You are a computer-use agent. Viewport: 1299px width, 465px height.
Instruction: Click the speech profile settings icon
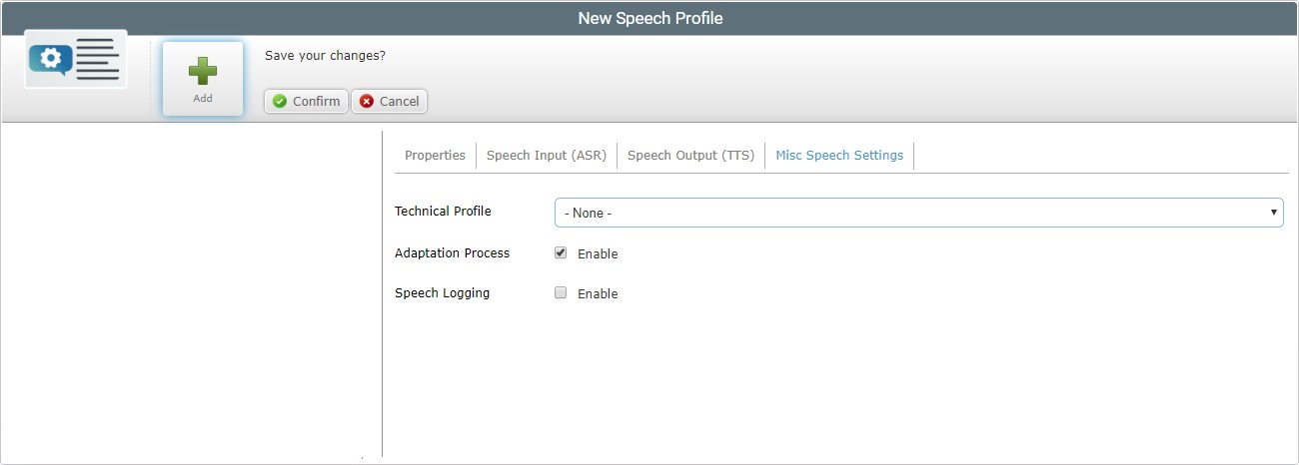pyautogui.click(x=76, y=60)
